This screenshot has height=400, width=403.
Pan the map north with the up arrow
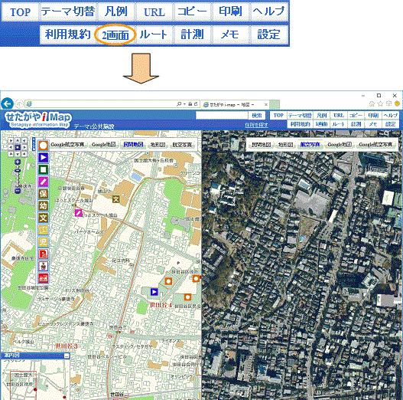pos(18,140)
